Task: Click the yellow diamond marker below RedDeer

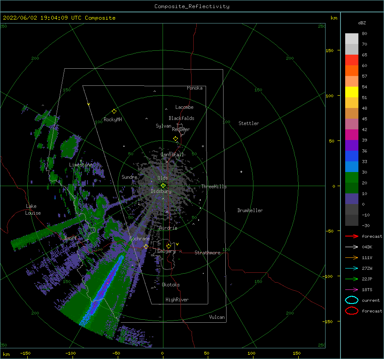Action: point(176,138)
